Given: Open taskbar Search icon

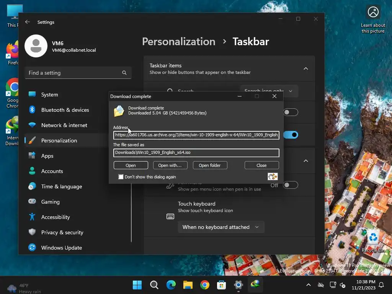Looking at the screenshot, I should tap(154, 285).
